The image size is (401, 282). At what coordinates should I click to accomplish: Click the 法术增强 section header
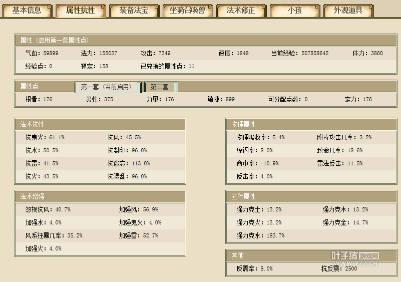[x=100, y=196]
